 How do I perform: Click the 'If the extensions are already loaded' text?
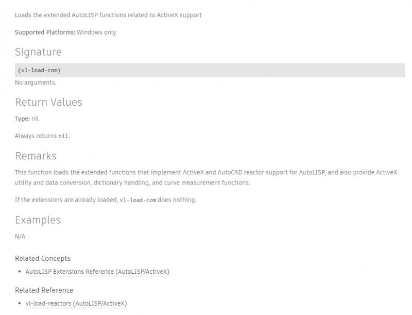pyautogui.click(x=66, y=200)
